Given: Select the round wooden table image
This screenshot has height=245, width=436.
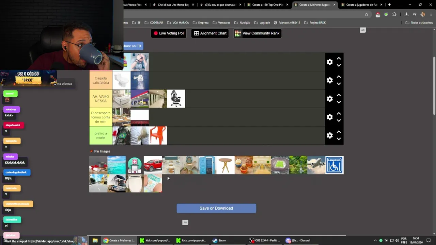Looking at the screenshot, I should coord(225,165).
